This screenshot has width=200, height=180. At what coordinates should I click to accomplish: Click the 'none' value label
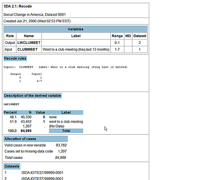tap(53, 117)
